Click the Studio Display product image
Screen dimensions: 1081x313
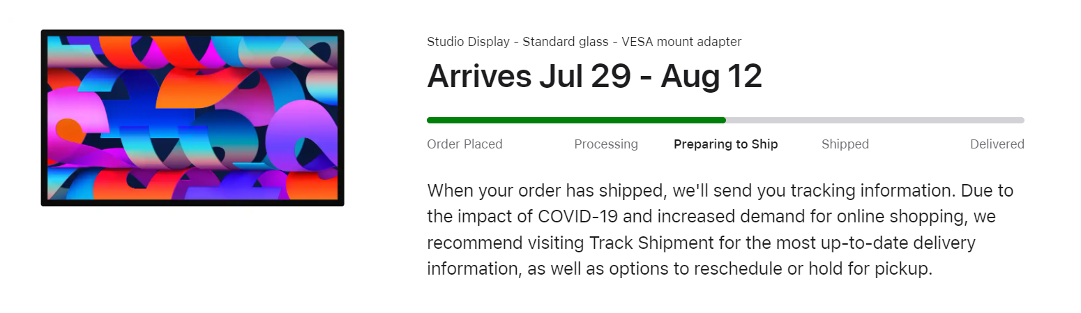point(192,118)
